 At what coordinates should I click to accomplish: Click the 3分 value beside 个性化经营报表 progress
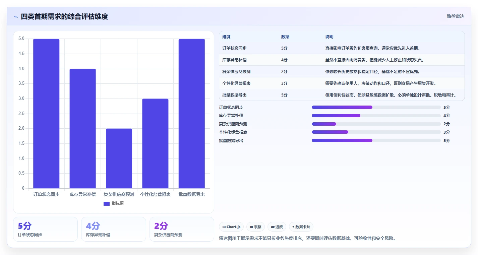point(446,132)
